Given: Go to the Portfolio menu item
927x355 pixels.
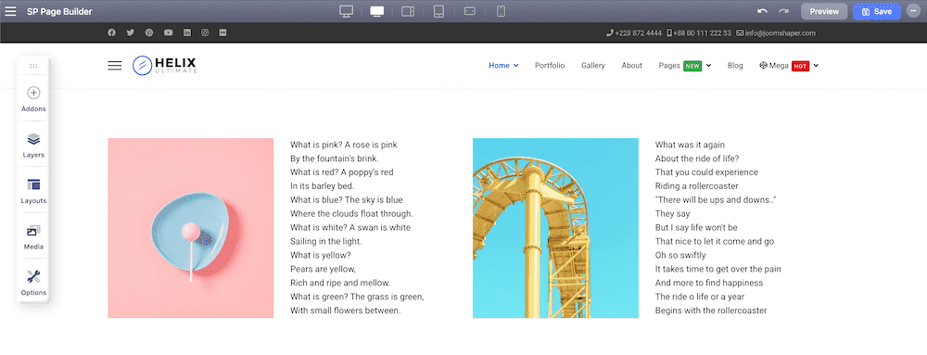Looking at the screenshot, I should 550,66.
